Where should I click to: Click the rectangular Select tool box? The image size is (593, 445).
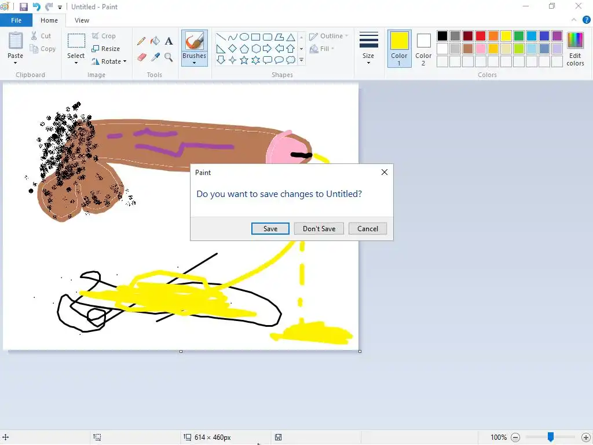76,41
